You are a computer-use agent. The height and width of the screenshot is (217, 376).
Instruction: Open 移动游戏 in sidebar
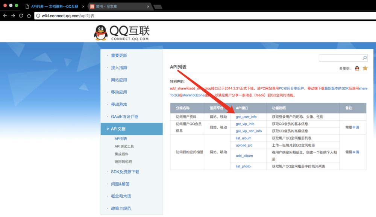point(119,104)
